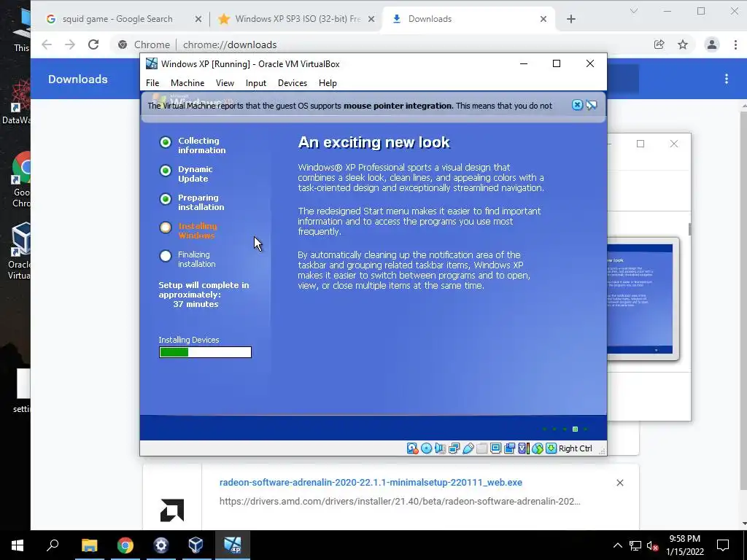Open File Explorer from taskbar
Image resolution: width=747 pixels, height=560 pixels.
89,545
